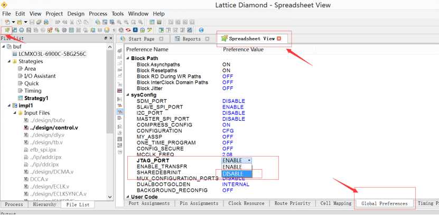Open the Tools menu
The height and width of the screenshot is (215, 439).
118,14
